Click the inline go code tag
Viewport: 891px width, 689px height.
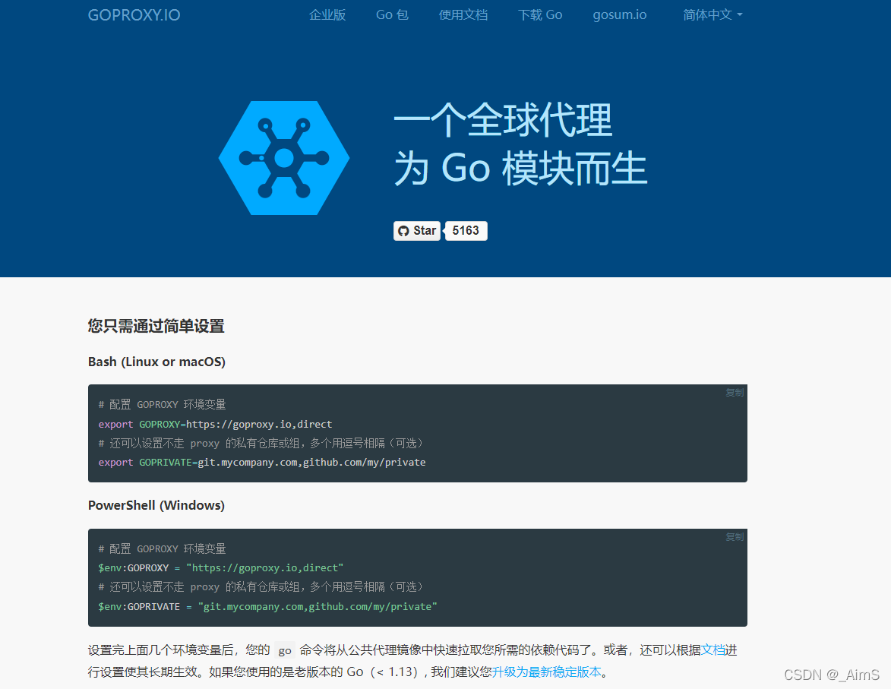click(285, 650)
